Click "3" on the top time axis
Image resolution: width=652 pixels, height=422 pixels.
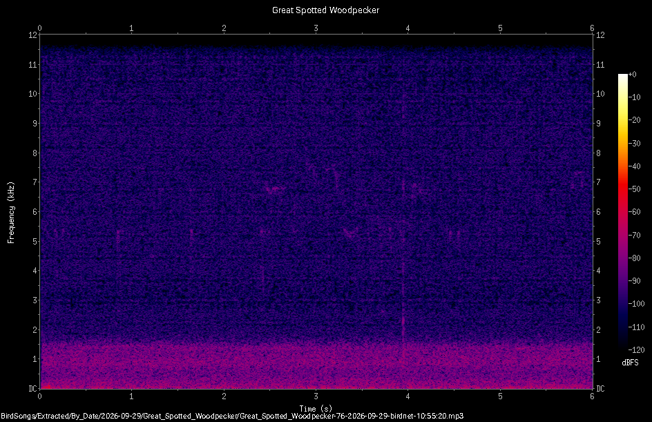click(x=316, y=28)
